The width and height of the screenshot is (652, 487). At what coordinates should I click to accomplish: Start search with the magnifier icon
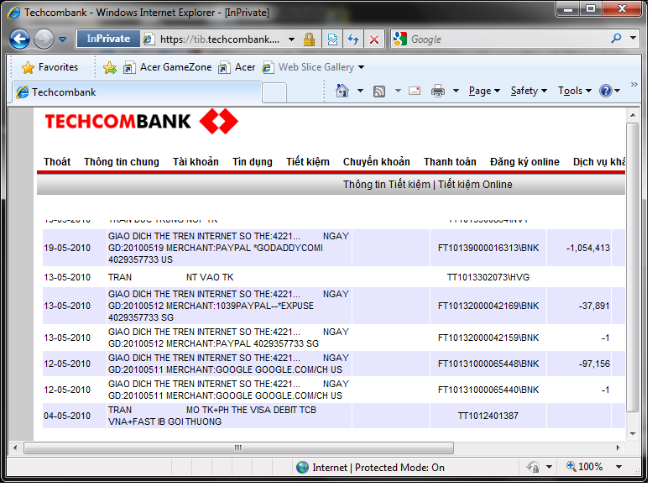click(616, 39)
